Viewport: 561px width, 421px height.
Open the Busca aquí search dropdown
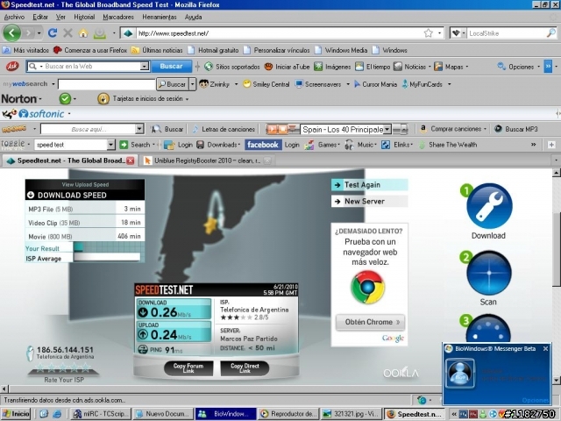coord(139,129)
